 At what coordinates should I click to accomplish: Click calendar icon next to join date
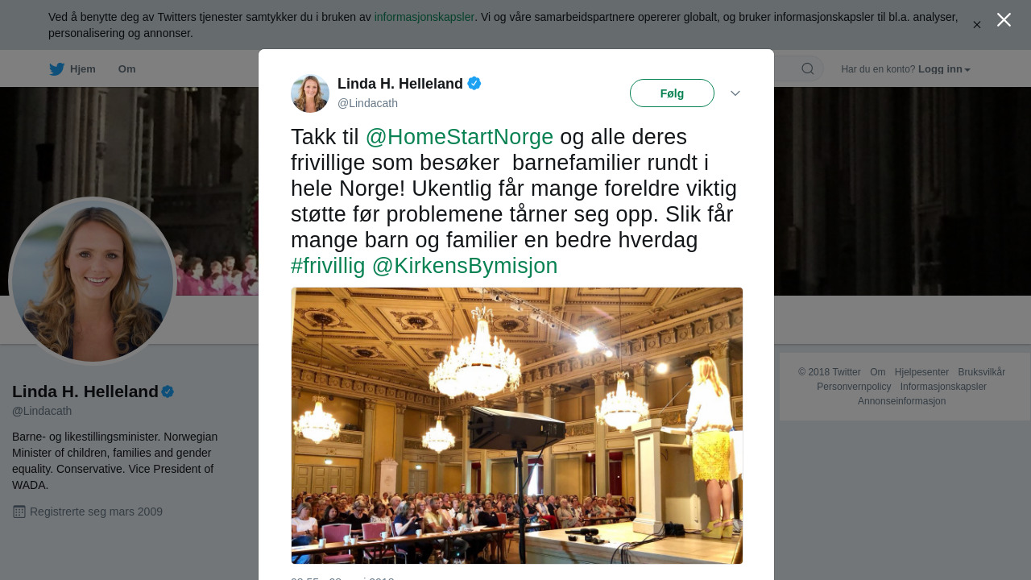pyautogui.click(x=19, y=512)
